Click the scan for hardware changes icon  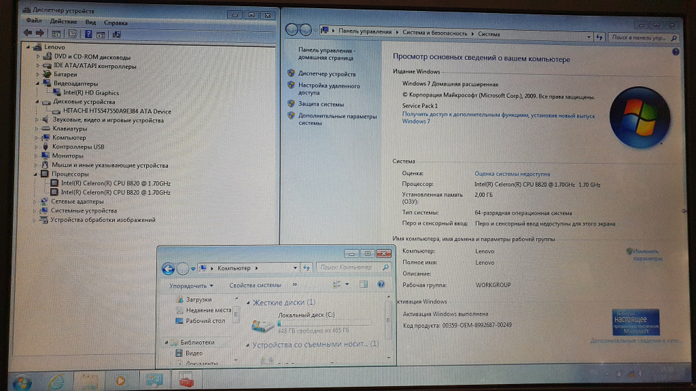tap(117, 34)
